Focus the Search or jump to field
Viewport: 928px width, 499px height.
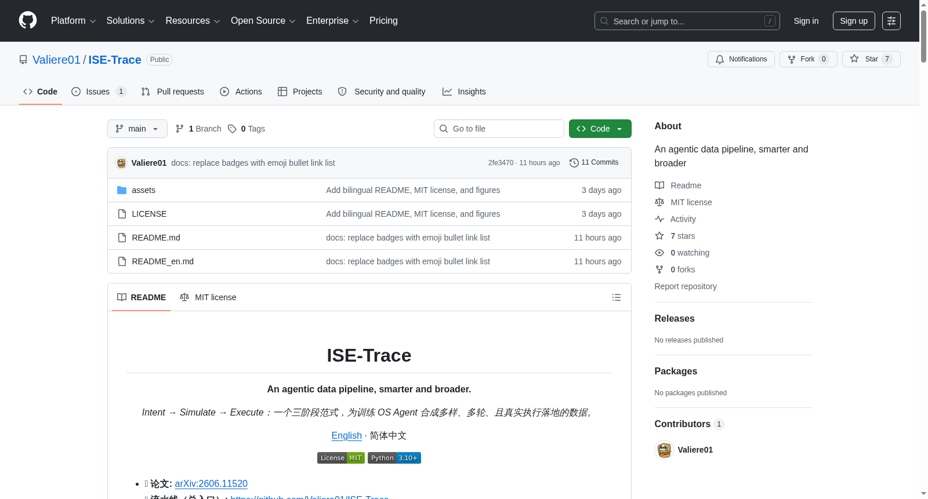[687, 21]
